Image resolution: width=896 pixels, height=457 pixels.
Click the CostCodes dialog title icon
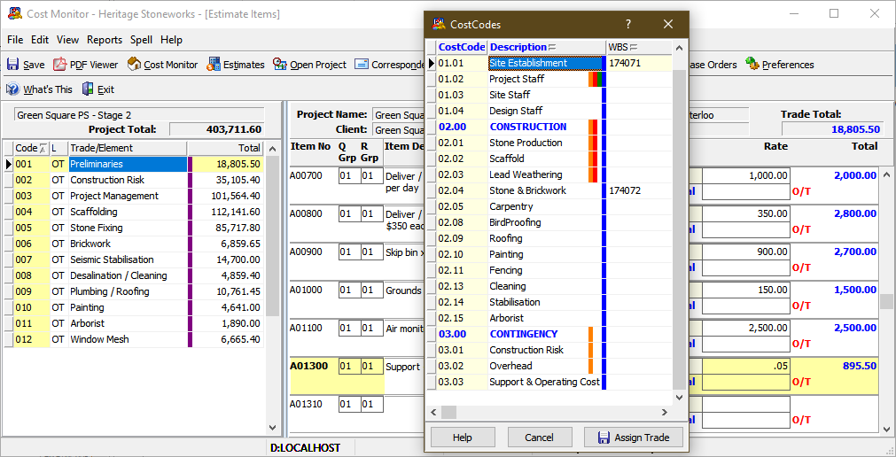tap(439, 24)
